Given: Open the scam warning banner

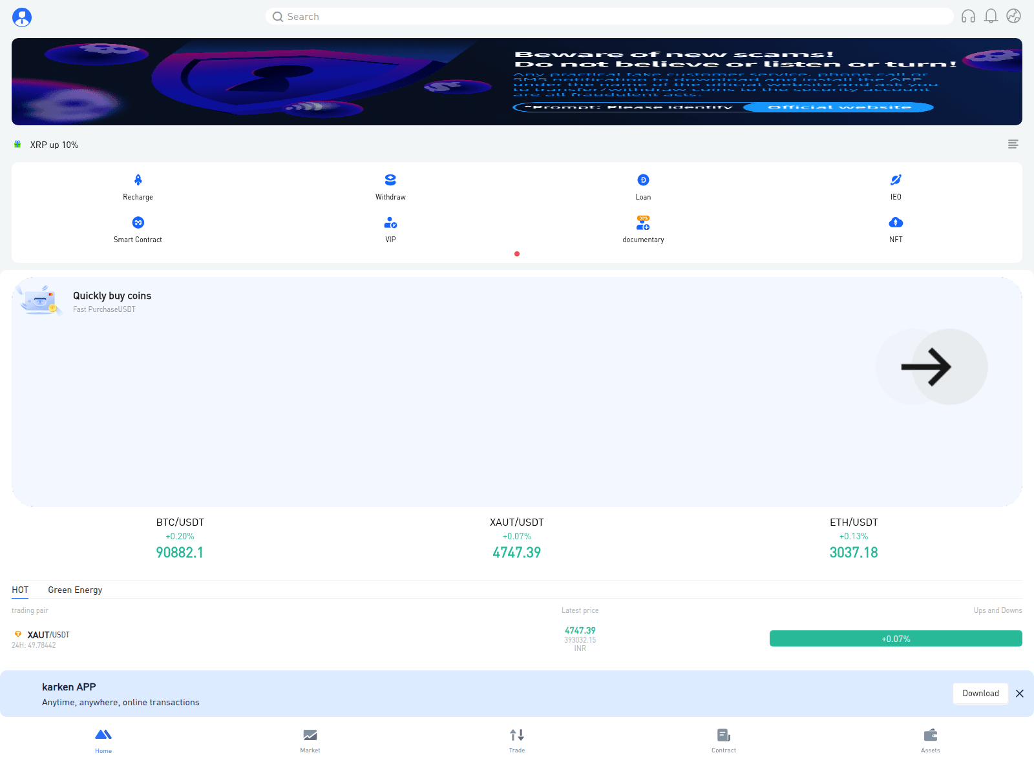Looking at the screenshot, I should point(517,81).
